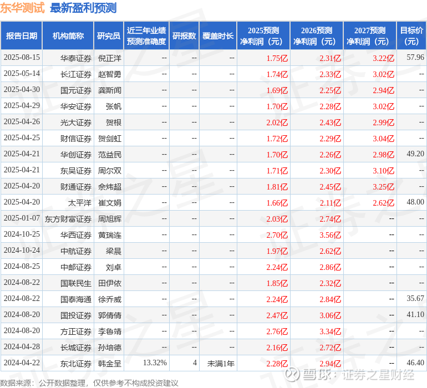Click the 报告日期 column header
The image size is (427, 388).
pyautogui.click(x=22, y=35)
